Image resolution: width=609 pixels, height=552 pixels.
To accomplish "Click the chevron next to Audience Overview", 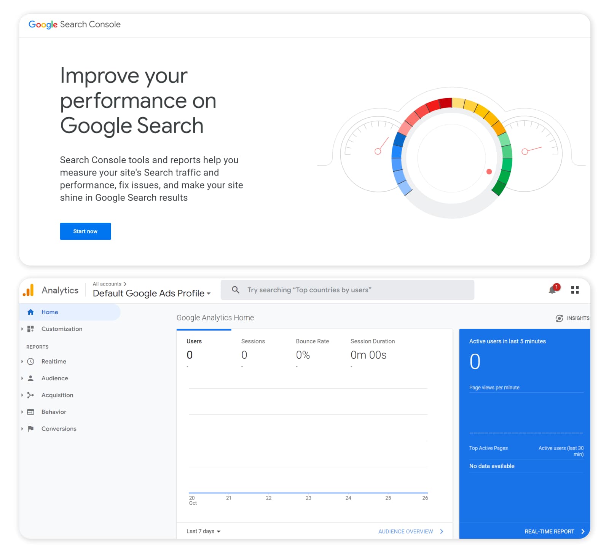I will tap(442, 531).
